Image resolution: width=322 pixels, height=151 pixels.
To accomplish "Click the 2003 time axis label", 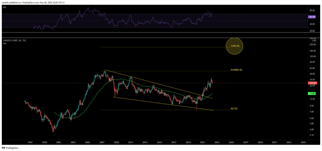I will tap(73, 142).
